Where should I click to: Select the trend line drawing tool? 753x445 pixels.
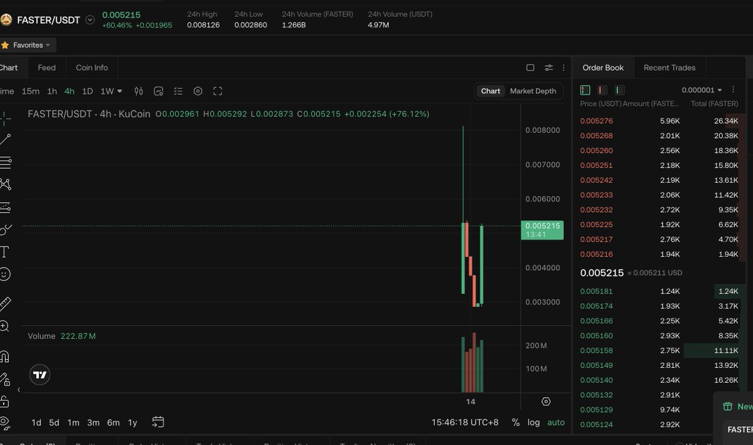pyautogui.click(x=5, y=139)
